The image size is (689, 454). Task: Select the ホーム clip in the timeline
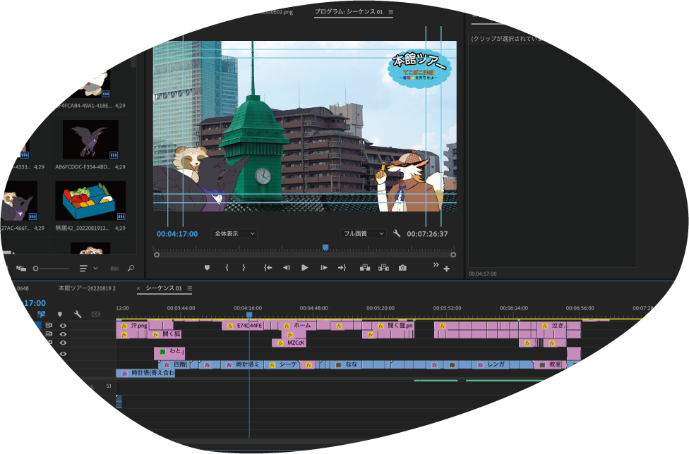(x=299, y=326)
